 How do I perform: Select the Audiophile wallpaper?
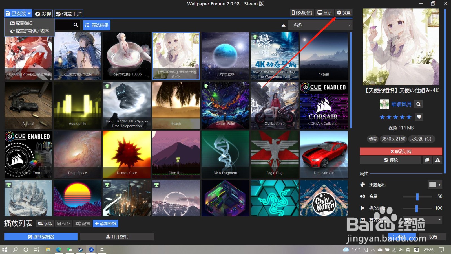78,105
